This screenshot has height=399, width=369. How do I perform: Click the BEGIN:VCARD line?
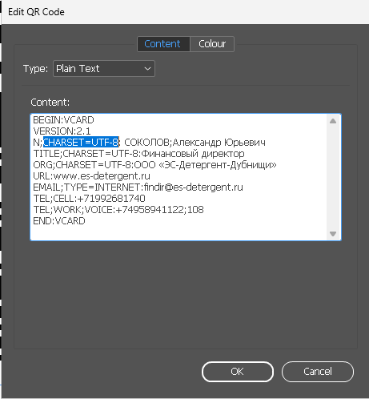63,120
